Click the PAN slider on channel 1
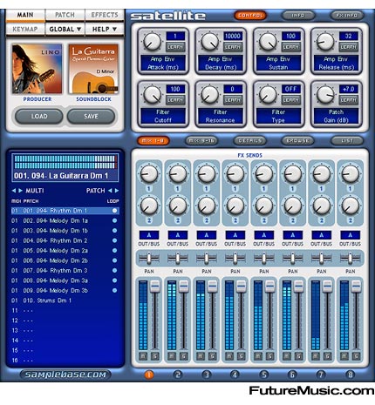Screen dimensions: 375x405 point(149,258)
